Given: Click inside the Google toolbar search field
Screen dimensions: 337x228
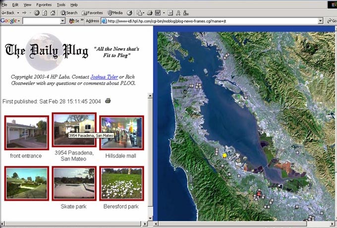Looking at the screenshot, I should (x=42, y=21).
